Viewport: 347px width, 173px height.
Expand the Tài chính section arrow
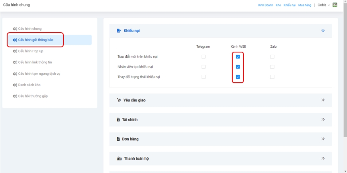323,119
